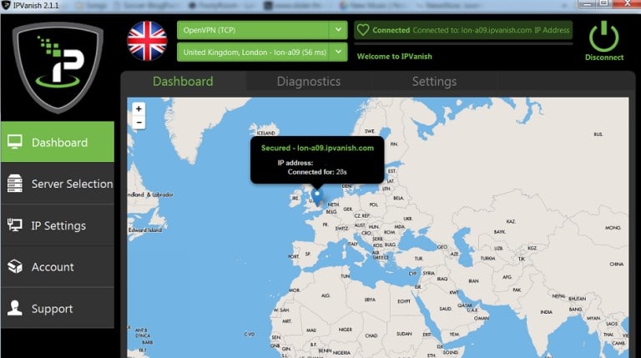Select Dashboard in the sidebar
Image resolution: width=641 pixels, height=358 pixels.
[x=58, y=142]
